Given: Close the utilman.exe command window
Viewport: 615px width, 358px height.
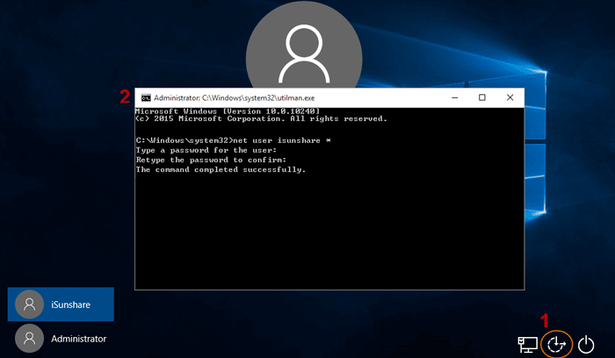Looking at the screenshot, I should click(510, 97).
